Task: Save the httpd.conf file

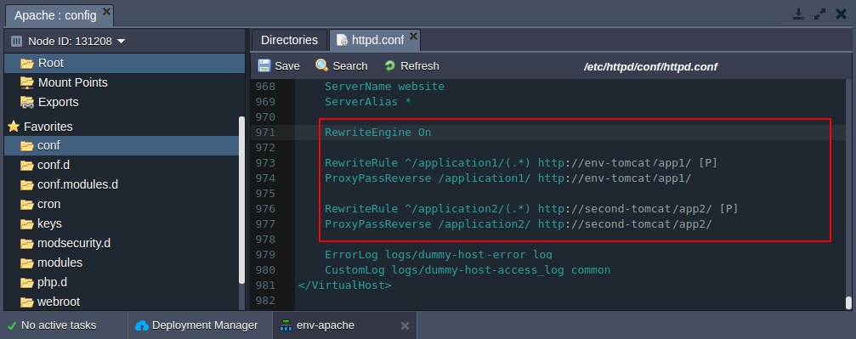Action: coord(279,66)
